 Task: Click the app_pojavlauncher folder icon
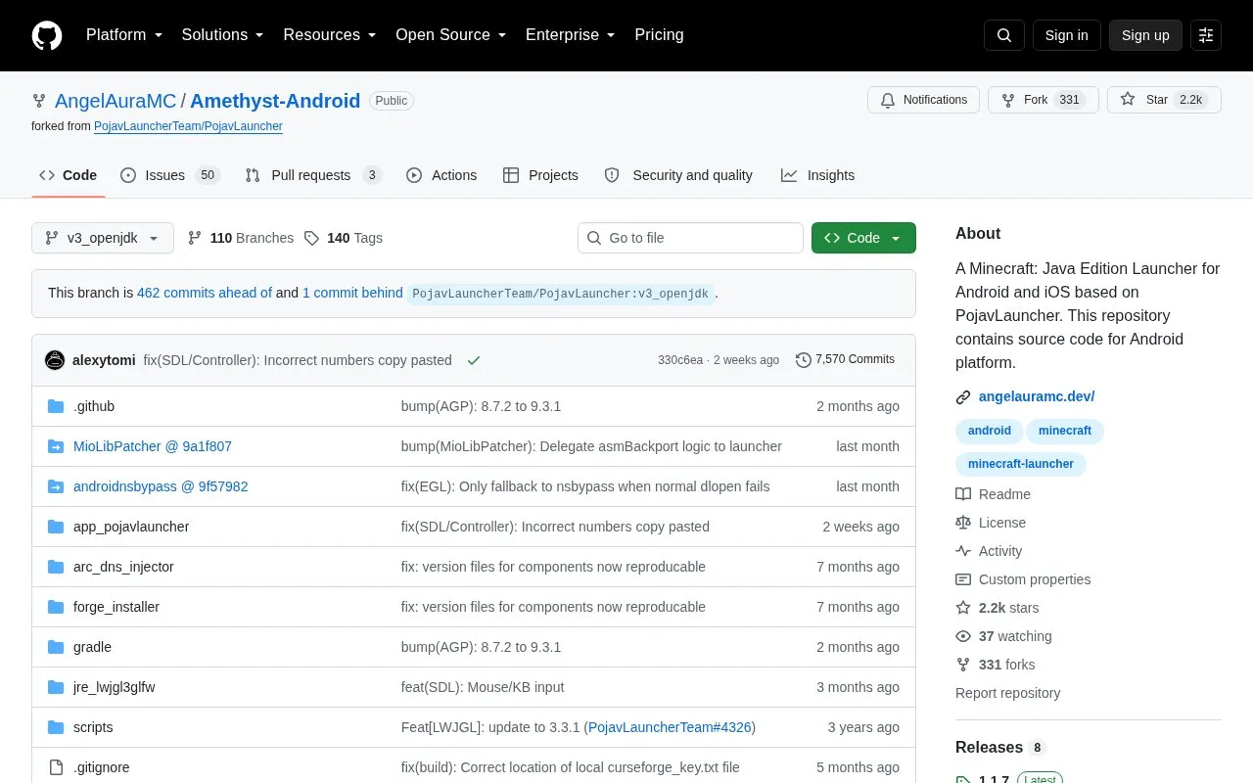(56, 527)
